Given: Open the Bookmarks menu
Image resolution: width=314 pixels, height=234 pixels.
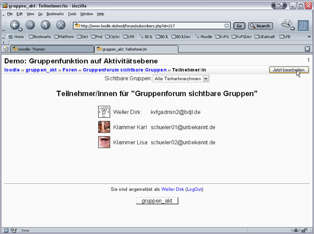Looking at the screenshot, I should (x=55, y=14).
